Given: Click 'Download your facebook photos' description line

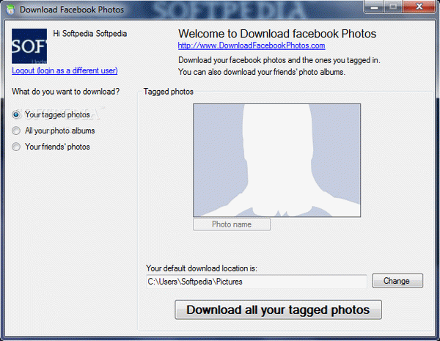Looking at the screenshot, I should tap(279, 60).
